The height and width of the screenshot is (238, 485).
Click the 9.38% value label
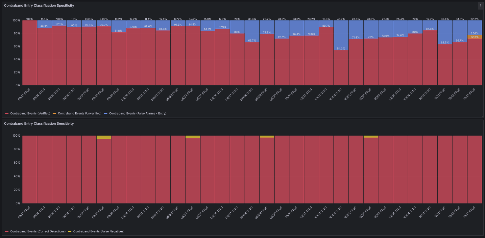pos(89,19)
